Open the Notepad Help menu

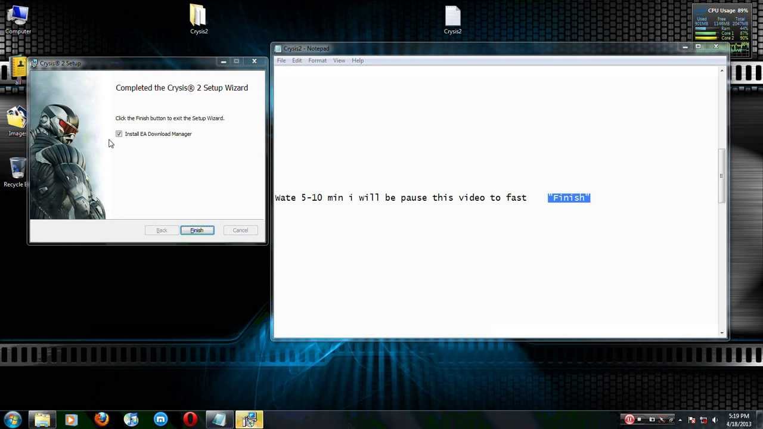[358, 61]
